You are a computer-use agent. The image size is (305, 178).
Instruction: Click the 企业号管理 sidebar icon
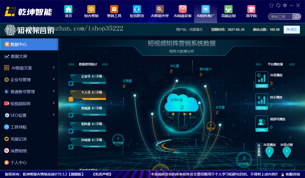tap(7, 80)
